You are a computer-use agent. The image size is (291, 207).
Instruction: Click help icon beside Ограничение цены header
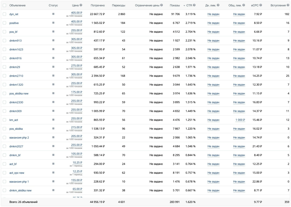click(x=161, y=5)
